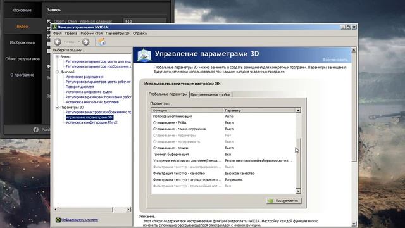Open the home page icon in toolbar
The image size is (405, 228).
[102, 42]
